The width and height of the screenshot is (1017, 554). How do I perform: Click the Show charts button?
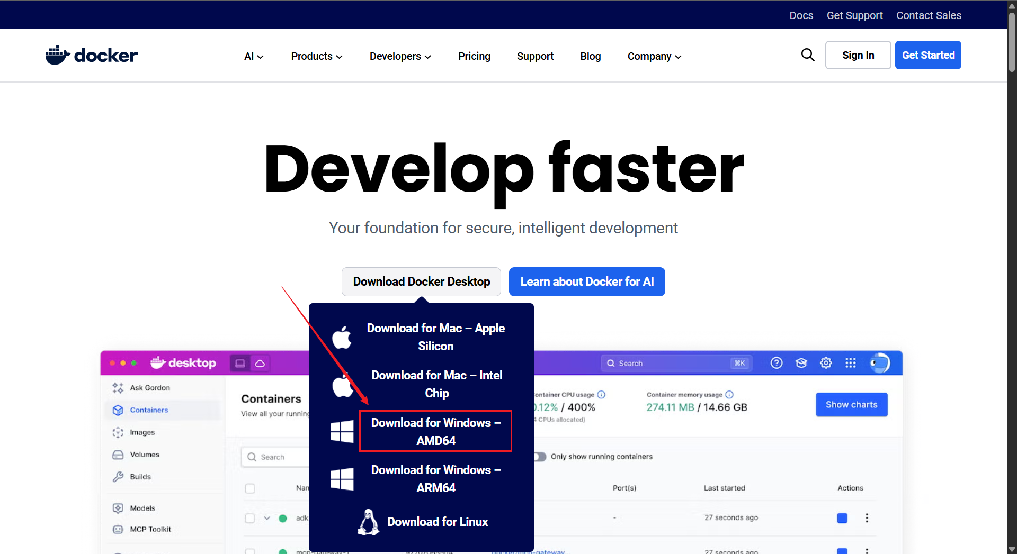point(852,405)
